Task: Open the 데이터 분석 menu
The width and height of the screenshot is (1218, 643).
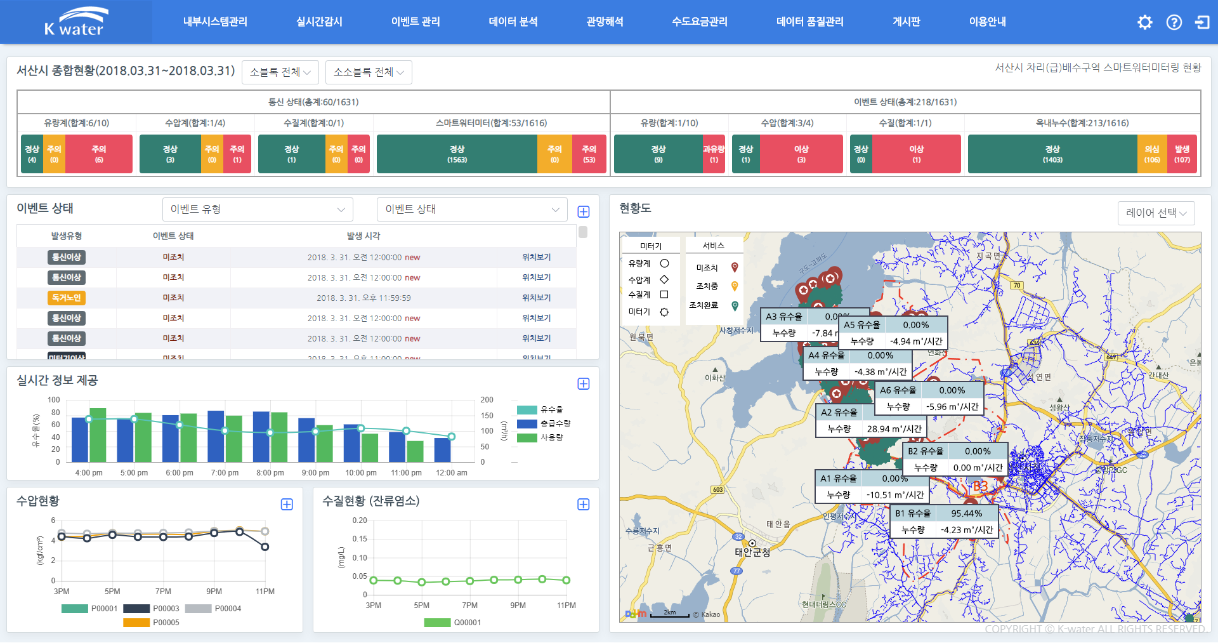Action: (513, 21)
